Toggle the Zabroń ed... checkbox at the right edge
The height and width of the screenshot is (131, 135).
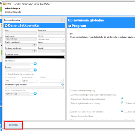point(125,103)
